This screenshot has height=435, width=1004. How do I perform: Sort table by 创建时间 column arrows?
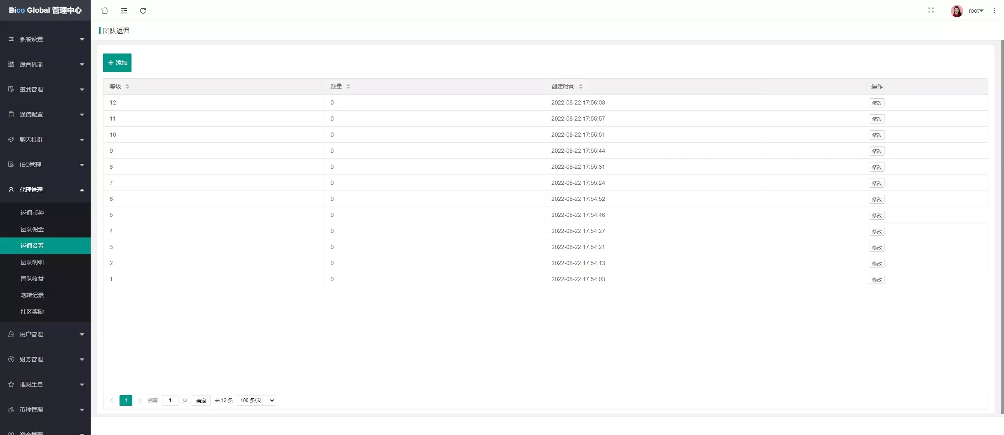click(x=581, y=86)
